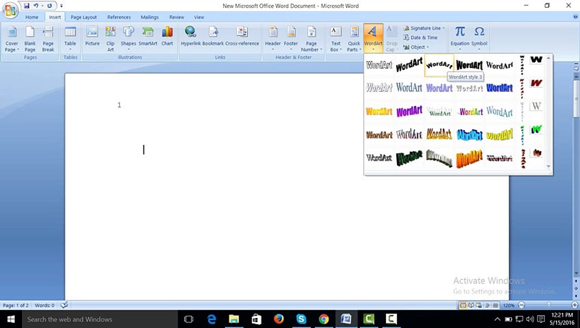Open Microsoft Office Word Help
Viewport: 580px width, 328px height.
click(x=575, y=17)
